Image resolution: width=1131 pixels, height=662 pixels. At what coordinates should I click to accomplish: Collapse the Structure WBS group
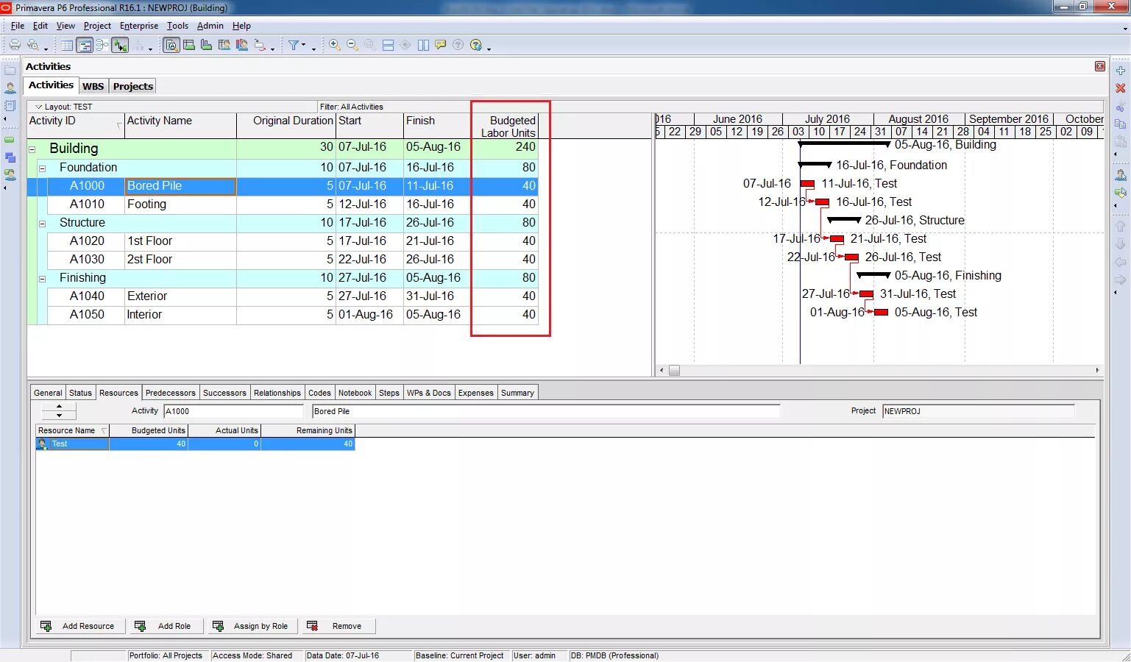42,224
